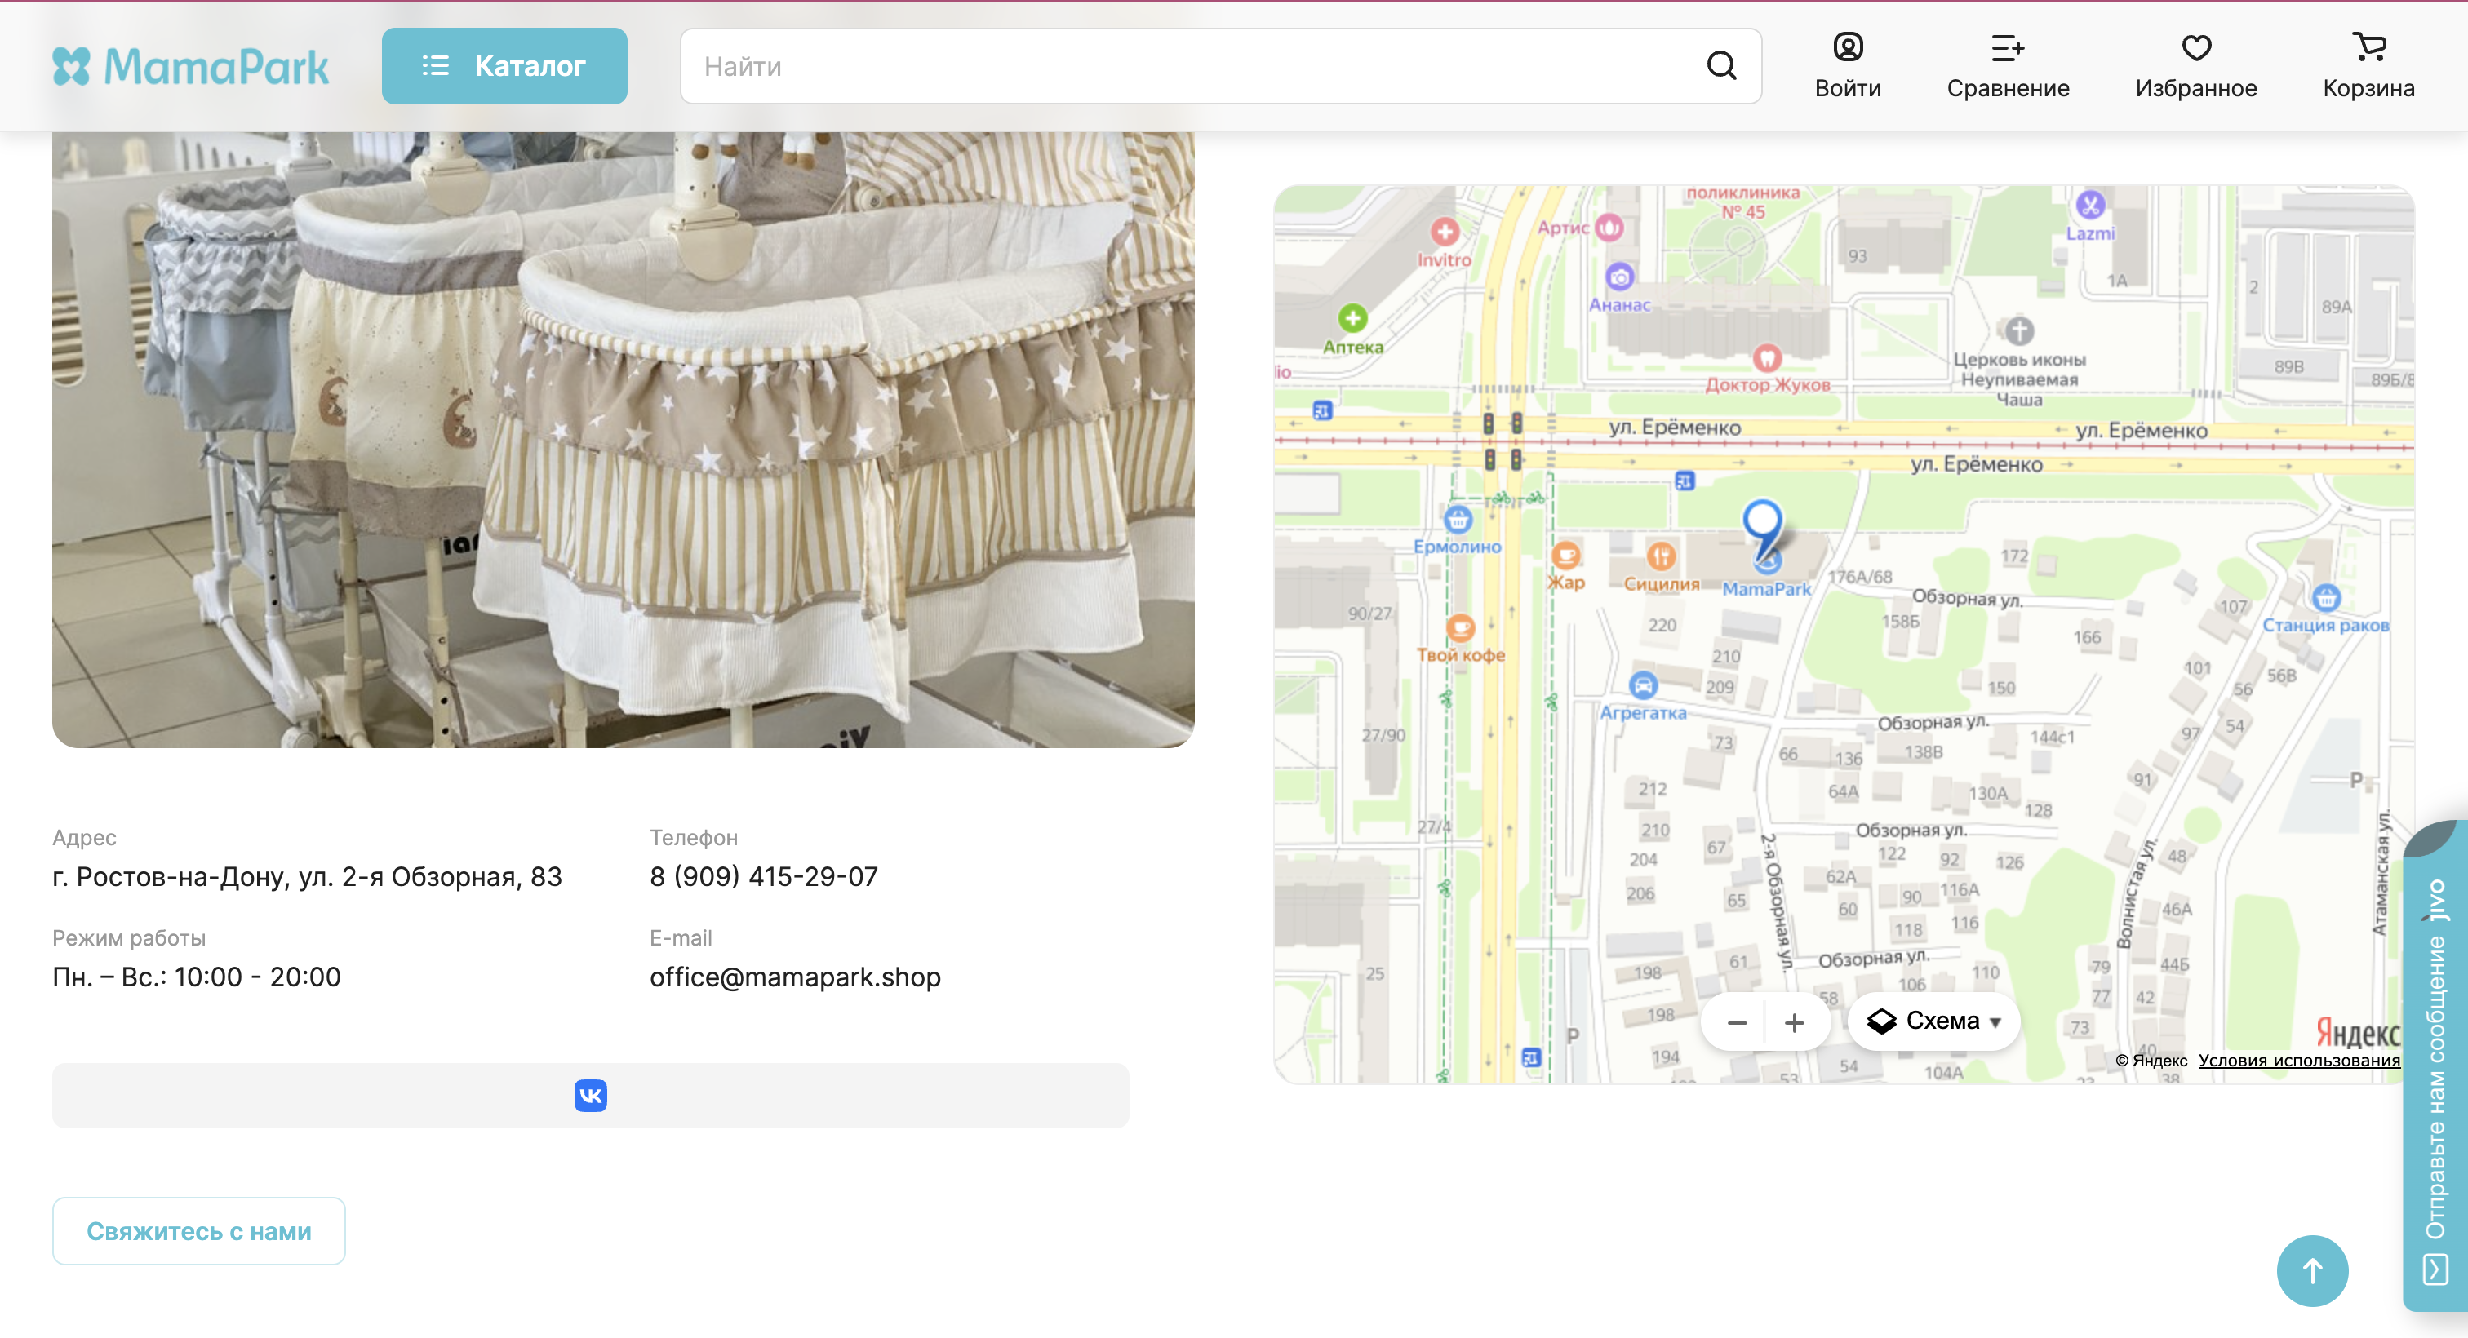This screenshot has height=1338, width=2468.
Task: Click the MamaPark blue map pin
Action: [x=1761, y=529]
